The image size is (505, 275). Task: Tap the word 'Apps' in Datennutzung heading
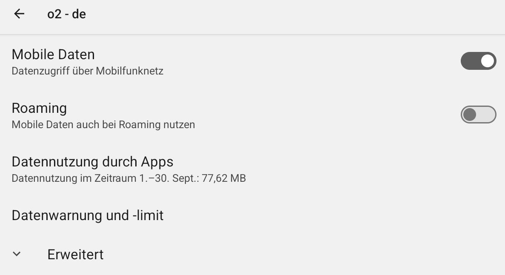click(157, 162)
